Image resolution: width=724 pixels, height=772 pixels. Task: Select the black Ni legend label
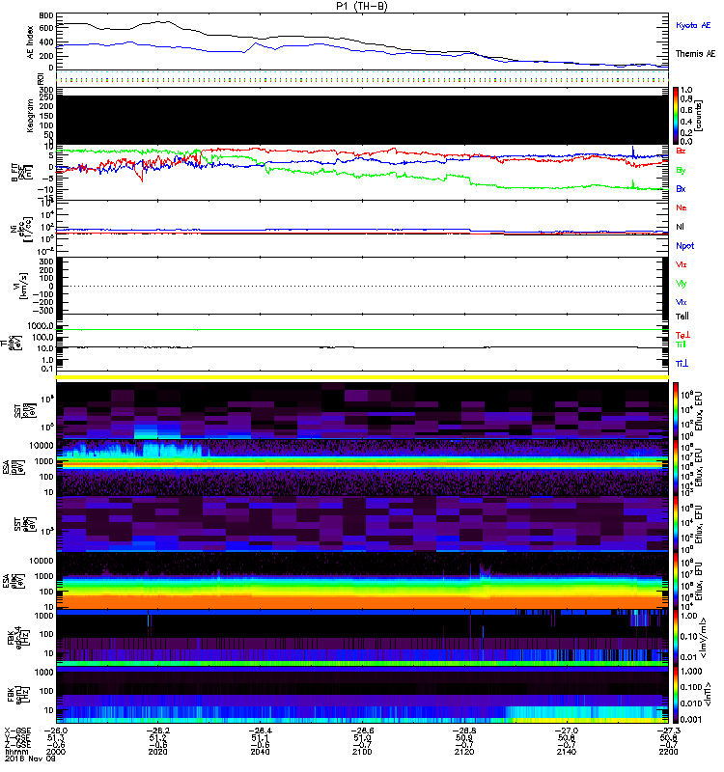[x=680, y=227]
